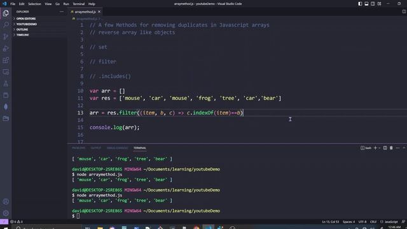Select the JavaScript language mode

(x=389, y=222)
